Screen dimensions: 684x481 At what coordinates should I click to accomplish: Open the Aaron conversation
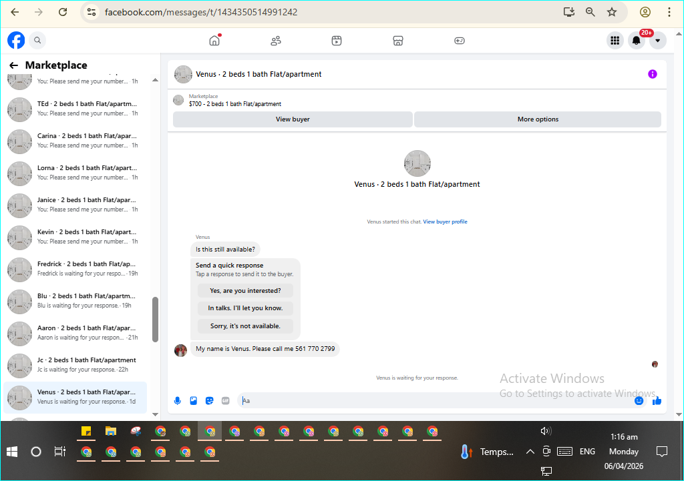pos(75,334)
